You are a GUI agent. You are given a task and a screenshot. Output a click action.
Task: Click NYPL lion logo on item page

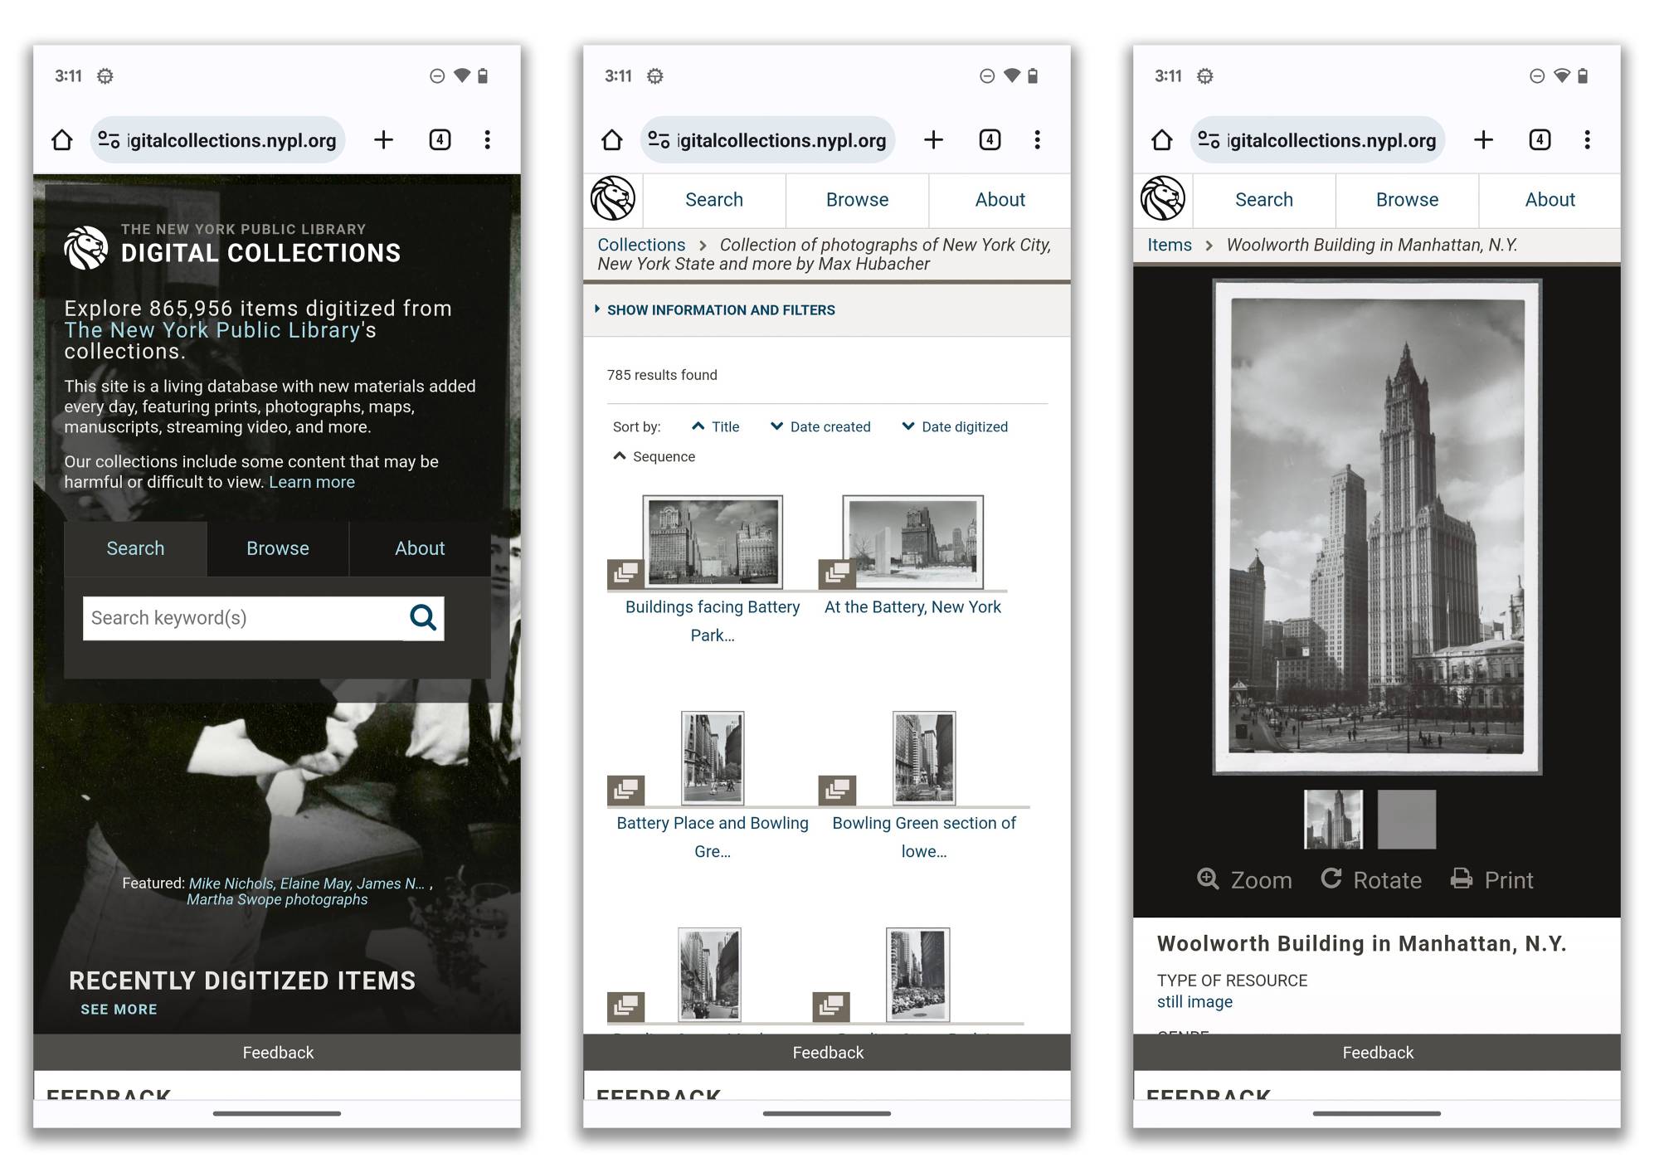[1163, 199]
